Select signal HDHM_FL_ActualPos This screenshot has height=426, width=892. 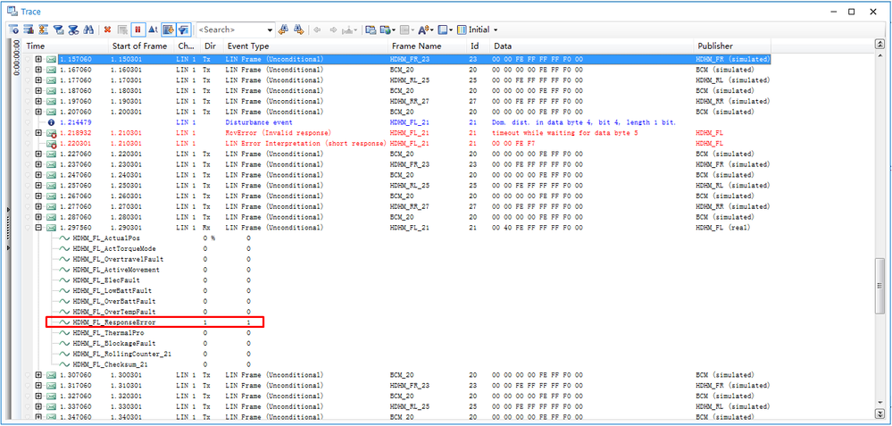[106, 238]
